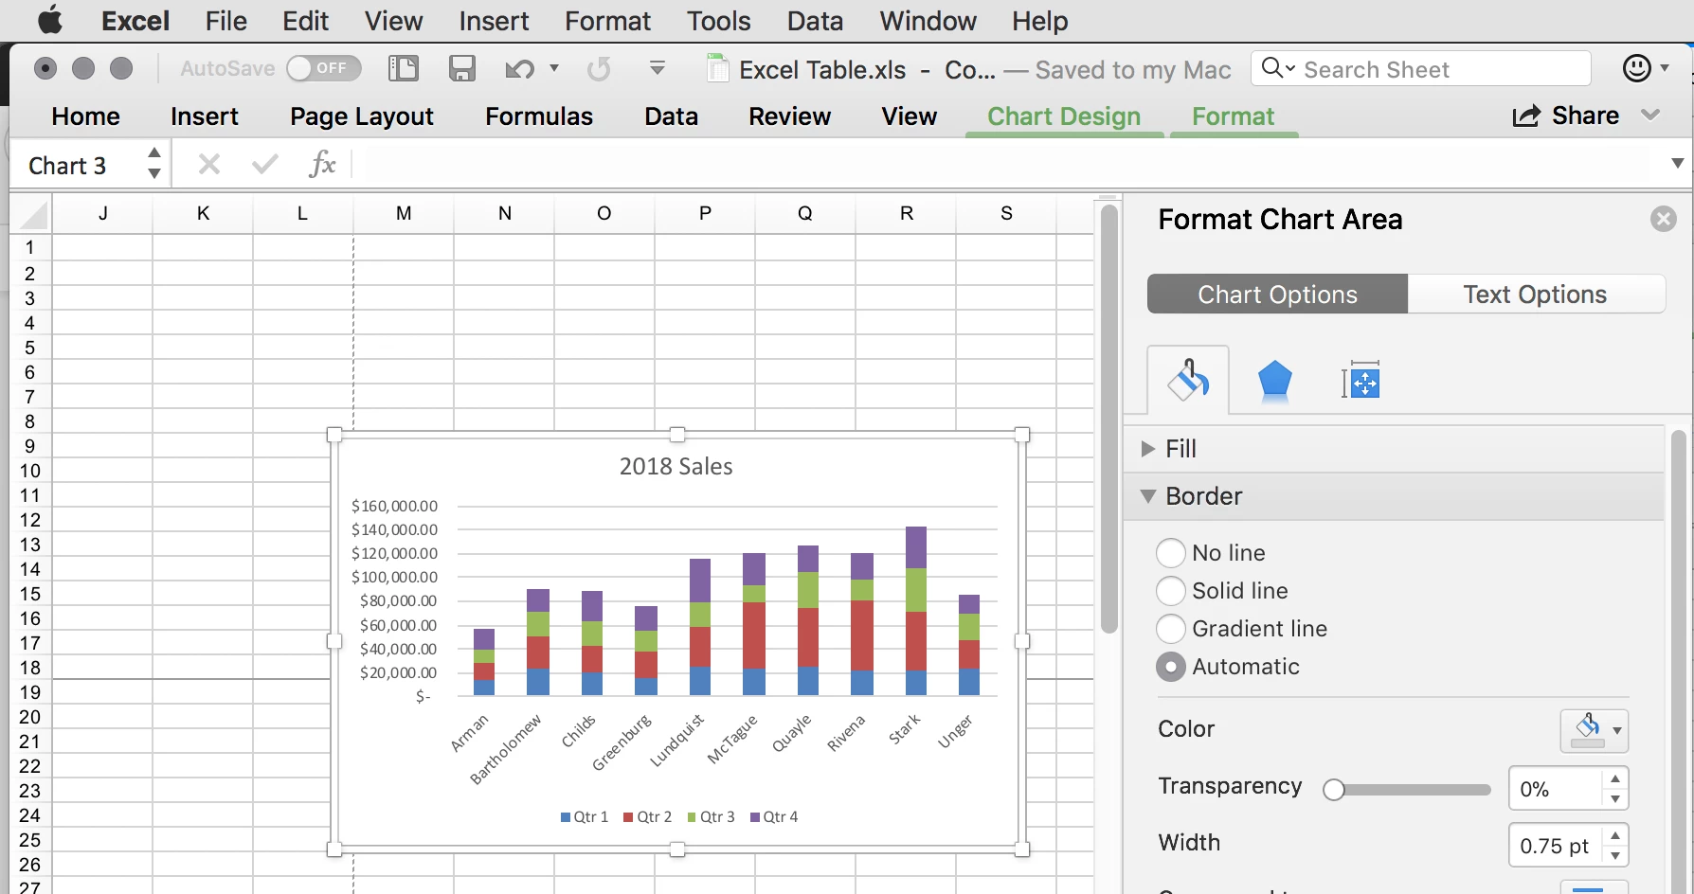The height and width of the screenshot is (894, 1694).
Task: Toggle the AutoSave switch
Action: [x=324, y=68]
